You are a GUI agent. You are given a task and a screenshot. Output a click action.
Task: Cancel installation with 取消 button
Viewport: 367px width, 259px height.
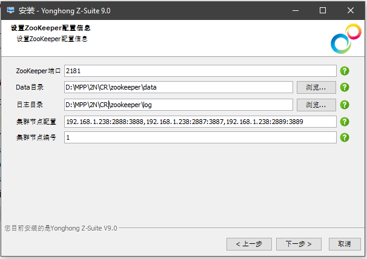(345, 244)
